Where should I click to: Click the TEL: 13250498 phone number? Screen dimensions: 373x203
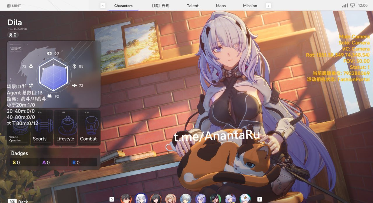17,29
